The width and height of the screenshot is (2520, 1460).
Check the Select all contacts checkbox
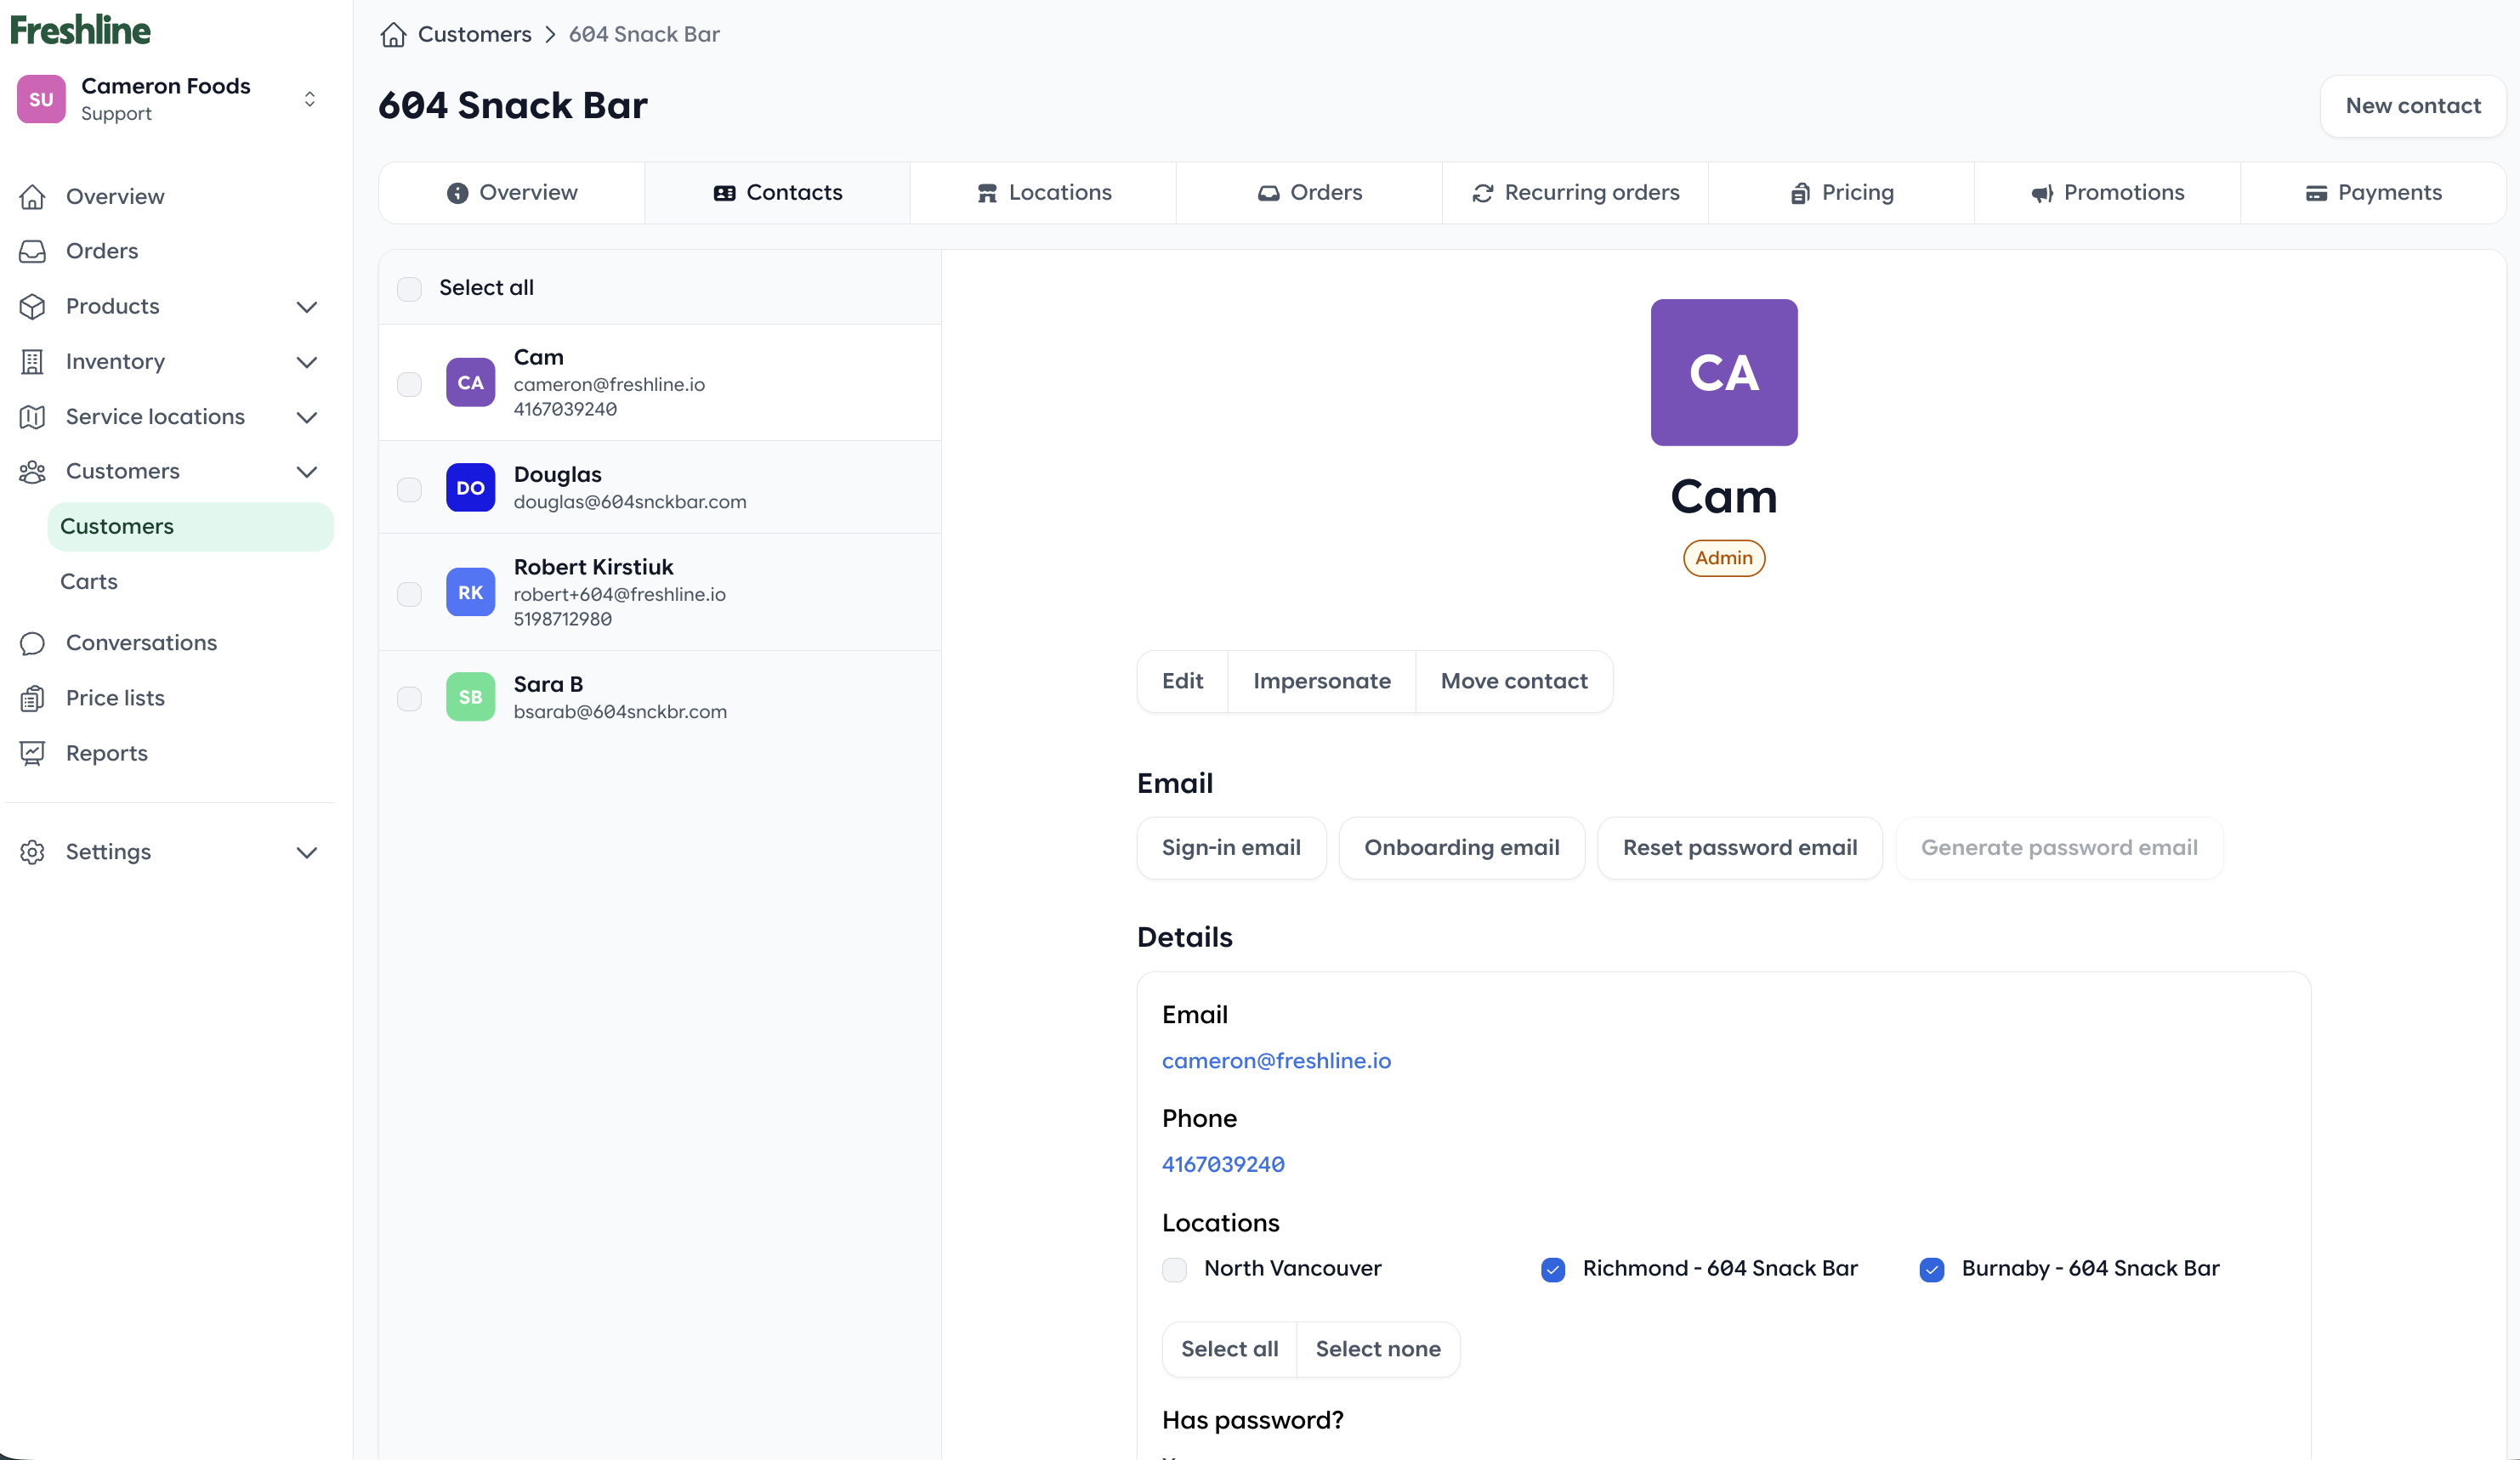pyautogui.click(x=409, y=289)
